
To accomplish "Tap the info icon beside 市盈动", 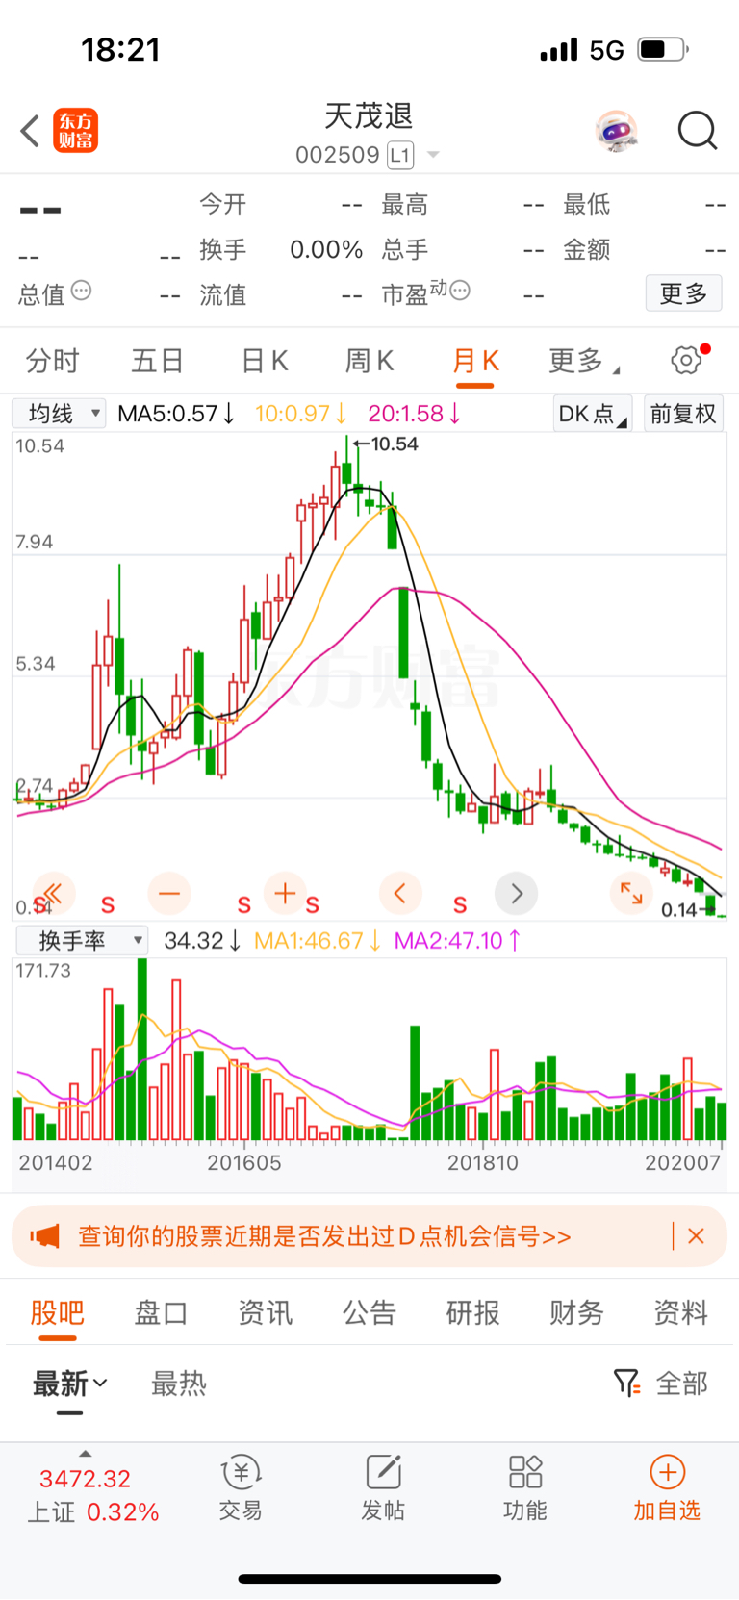I will 461,290.
